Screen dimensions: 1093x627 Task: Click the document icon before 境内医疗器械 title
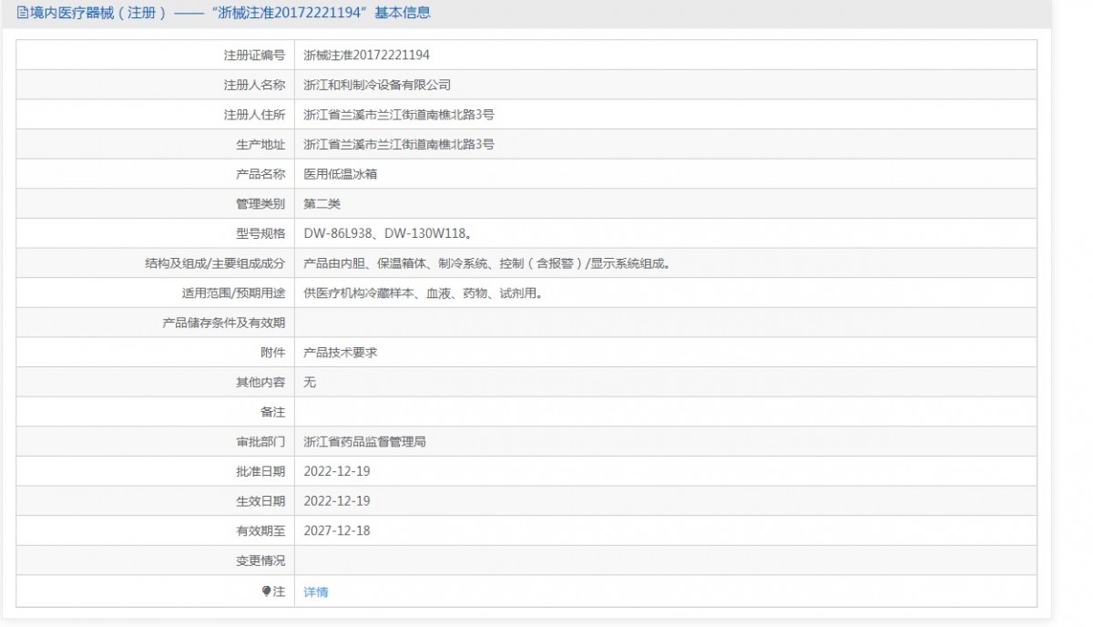[23, 13]
